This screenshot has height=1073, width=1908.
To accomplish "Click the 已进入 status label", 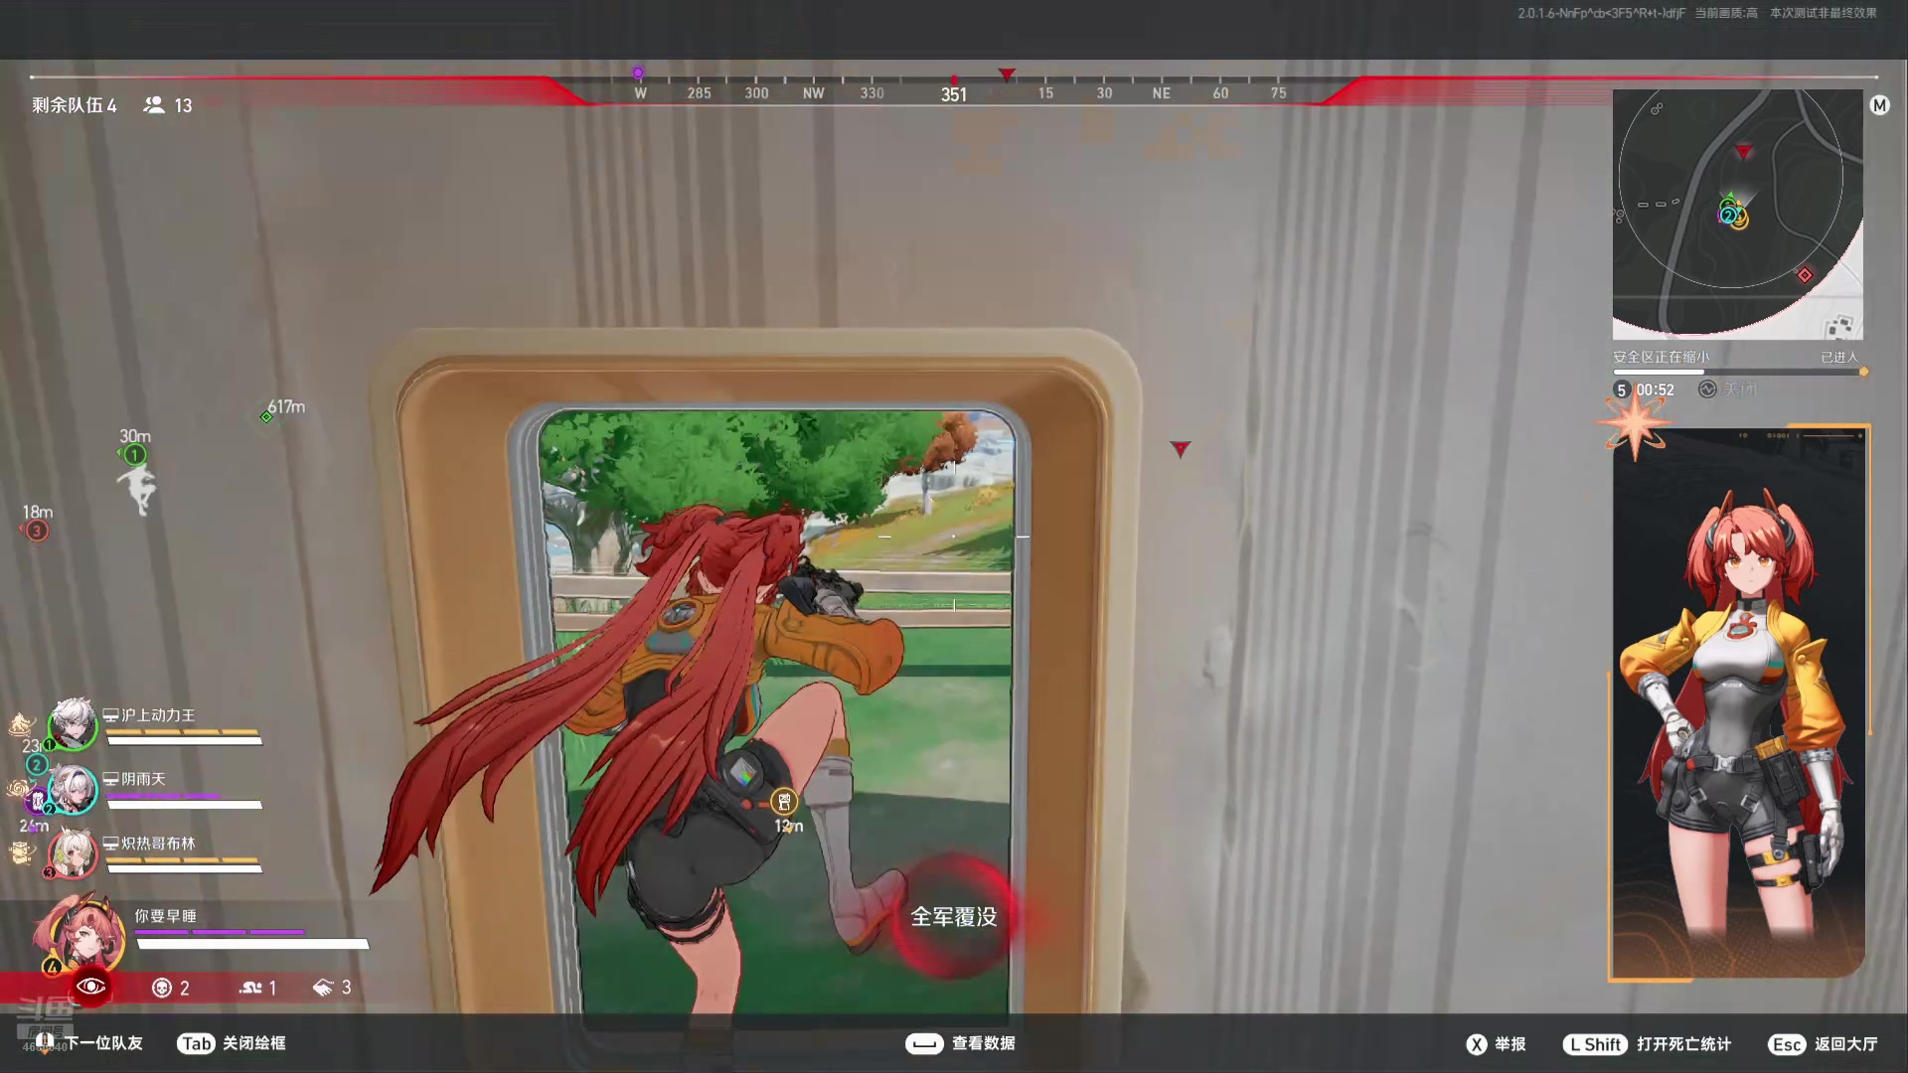I will click(1838, 357).
